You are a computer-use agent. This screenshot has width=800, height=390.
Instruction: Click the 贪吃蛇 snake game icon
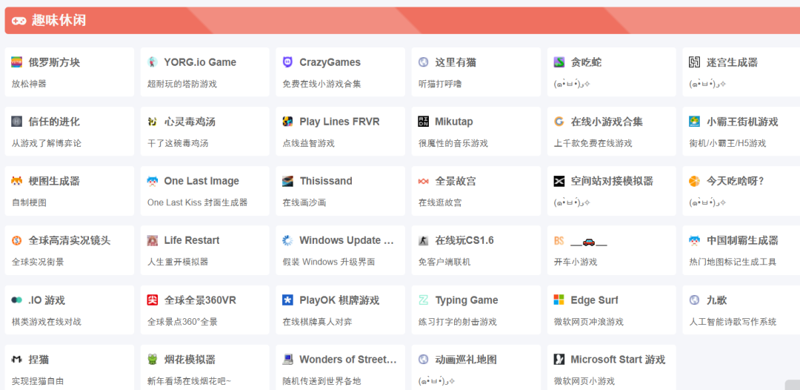coord(559,62)
